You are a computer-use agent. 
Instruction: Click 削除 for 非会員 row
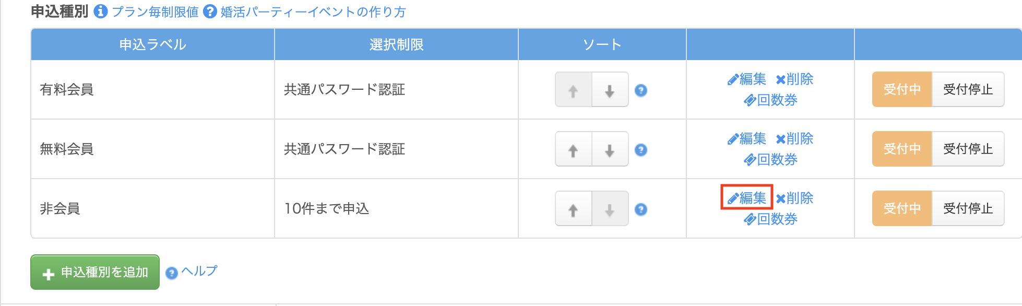pos(794,198)
